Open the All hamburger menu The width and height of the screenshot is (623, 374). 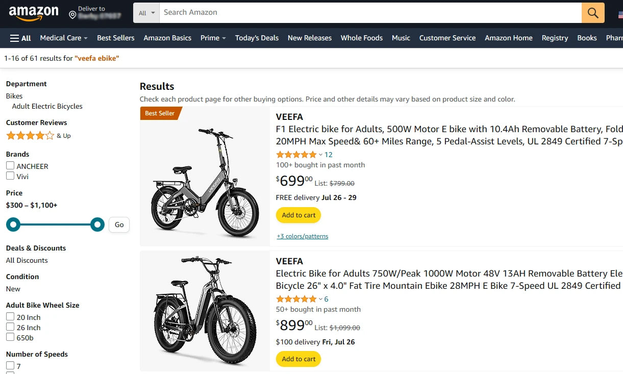20,38
